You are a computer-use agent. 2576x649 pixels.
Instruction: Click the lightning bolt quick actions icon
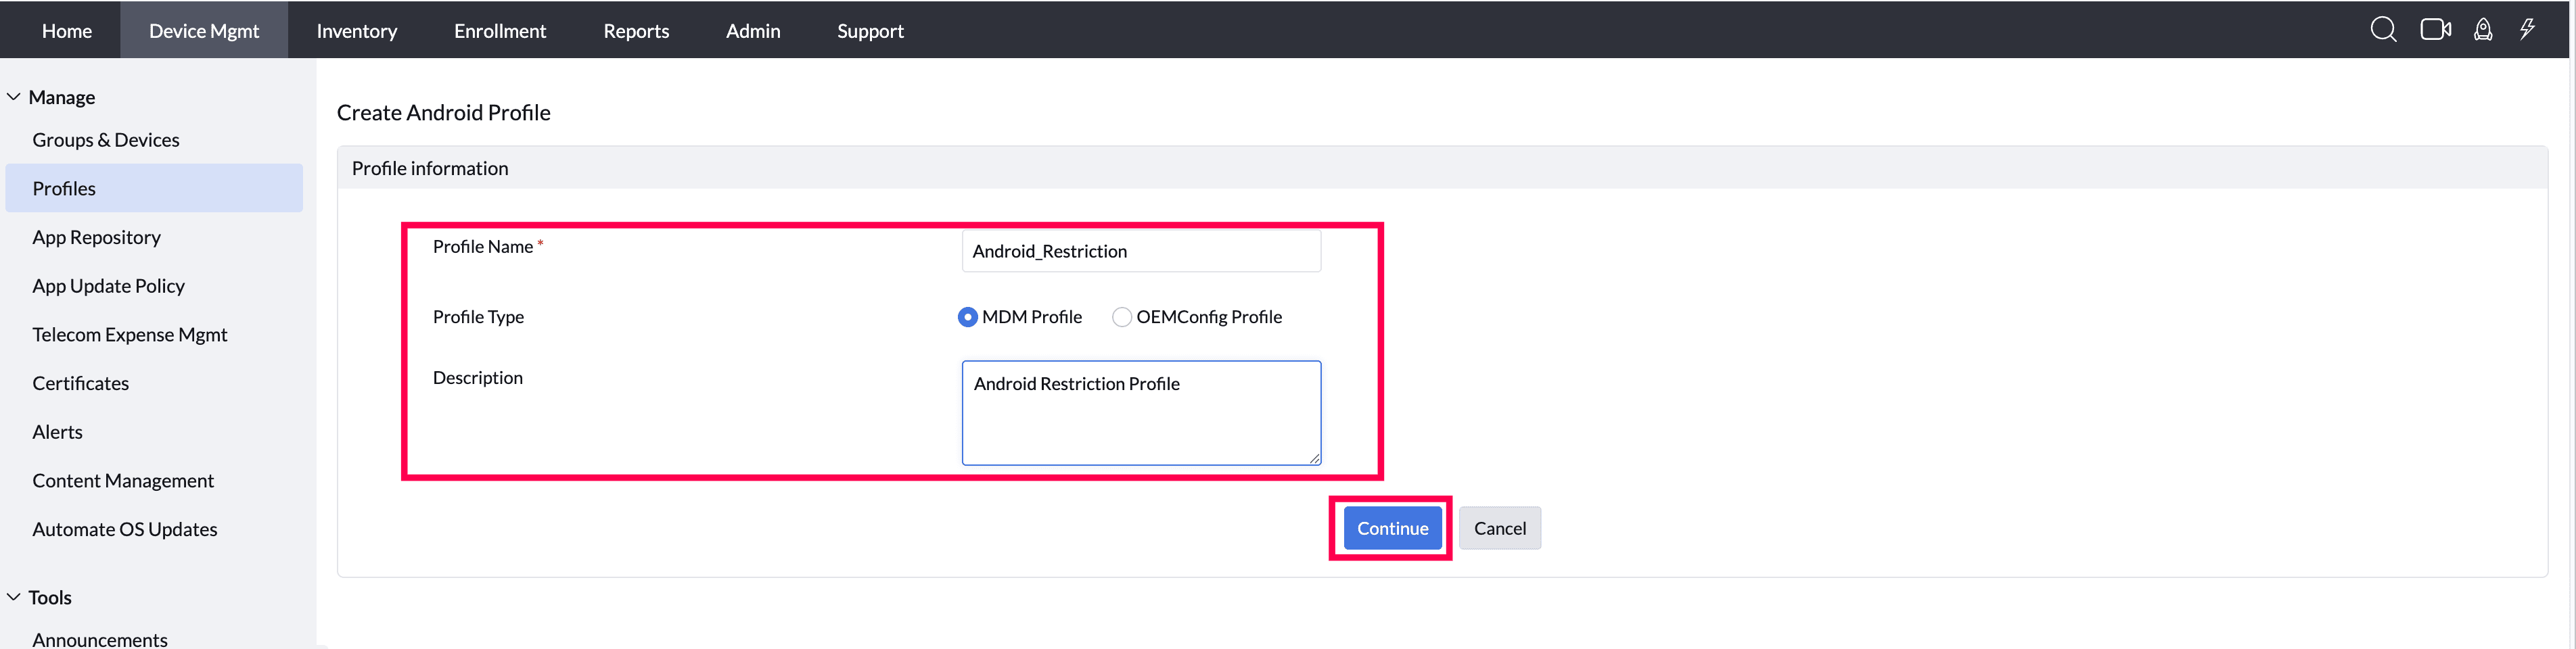pos(2528,29)
